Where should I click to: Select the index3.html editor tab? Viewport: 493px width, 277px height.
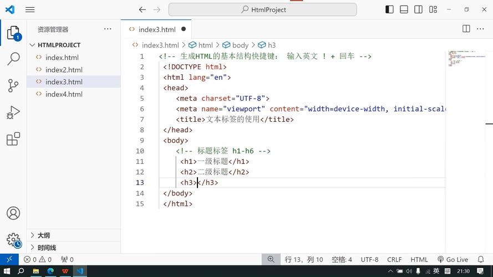click(x=156, y=29)
